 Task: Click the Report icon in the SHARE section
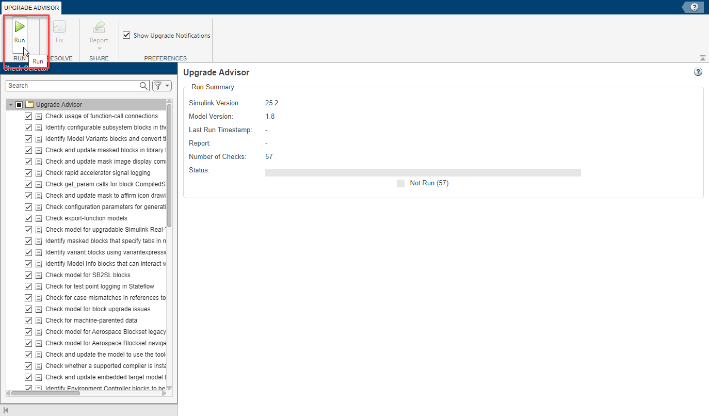click(99, 31)
